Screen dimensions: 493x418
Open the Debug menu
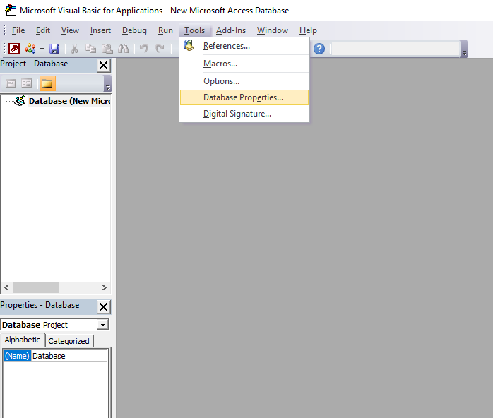click(x=134, y=30)
